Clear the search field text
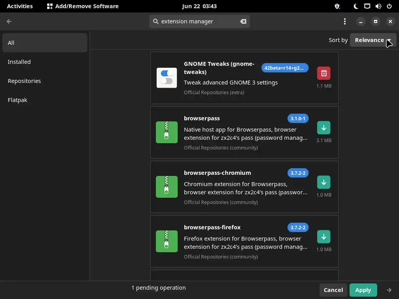 tap(243, 21)
